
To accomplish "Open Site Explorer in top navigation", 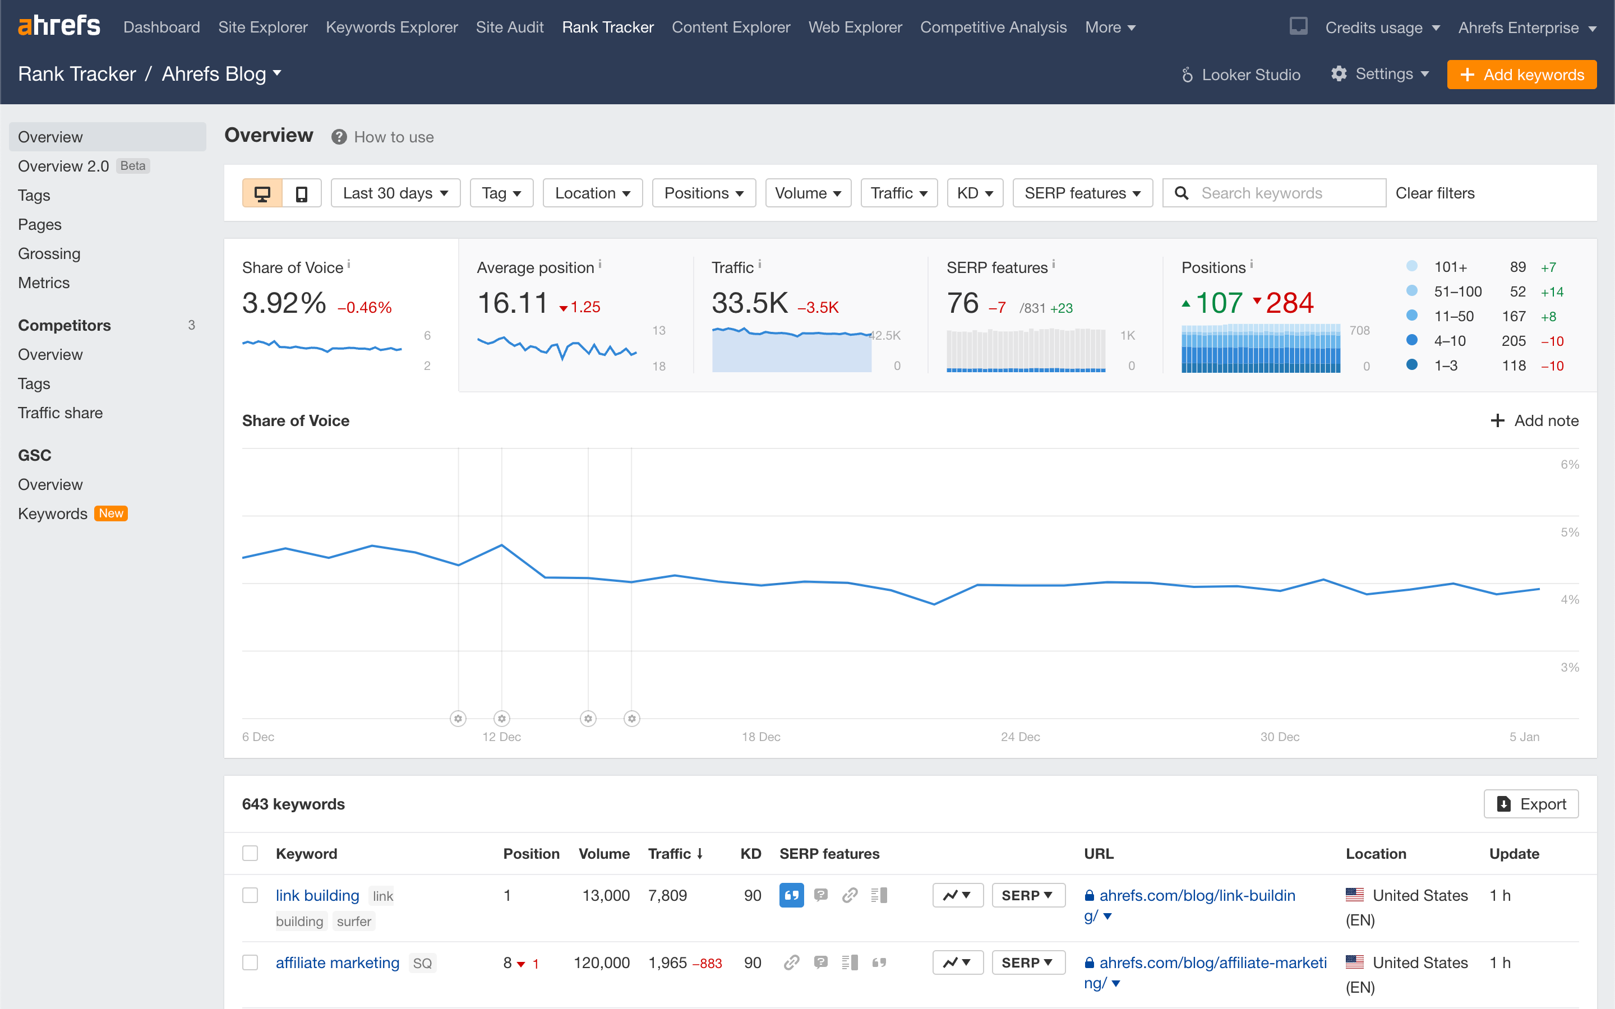I will 262,27.
